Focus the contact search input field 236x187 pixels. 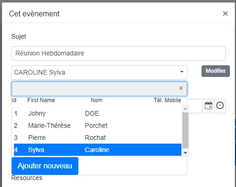click(95, 89)
